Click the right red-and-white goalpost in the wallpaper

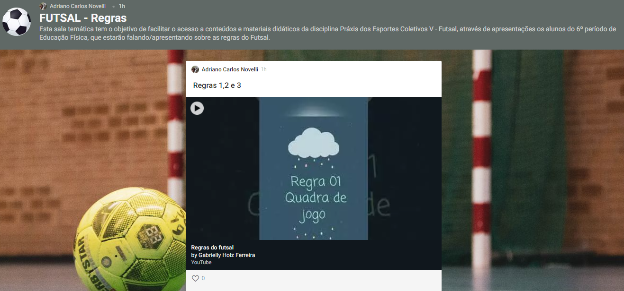481,156
